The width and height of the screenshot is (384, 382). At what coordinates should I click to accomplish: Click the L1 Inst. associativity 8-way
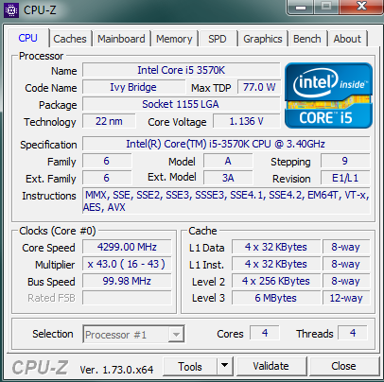click(346, 264)
